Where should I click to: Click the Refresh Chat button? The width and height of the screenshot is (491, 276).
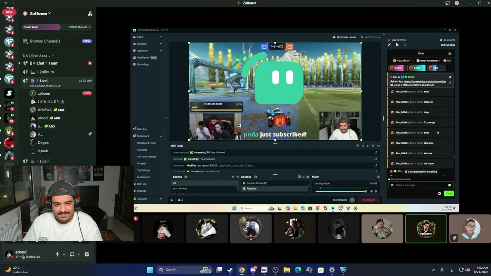pos(448,45)
